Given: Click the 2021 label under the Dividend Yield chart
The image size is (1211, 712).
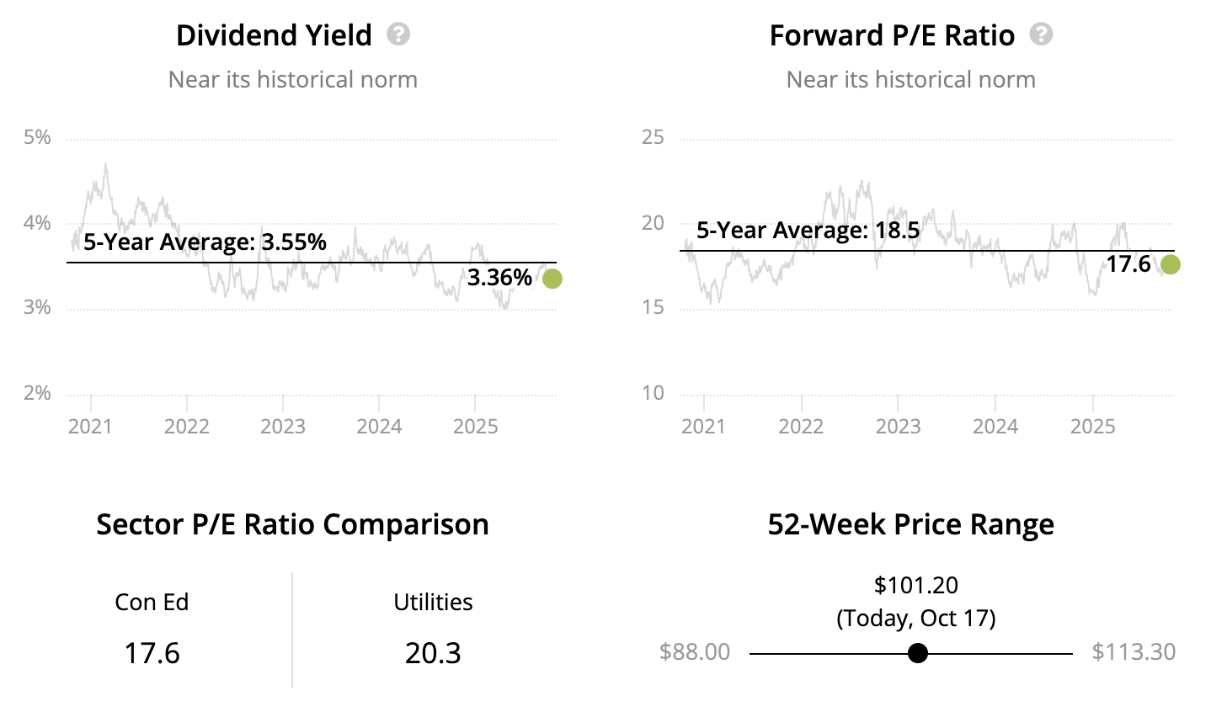Looking at the screenshot, I should [x=90, y=426].
